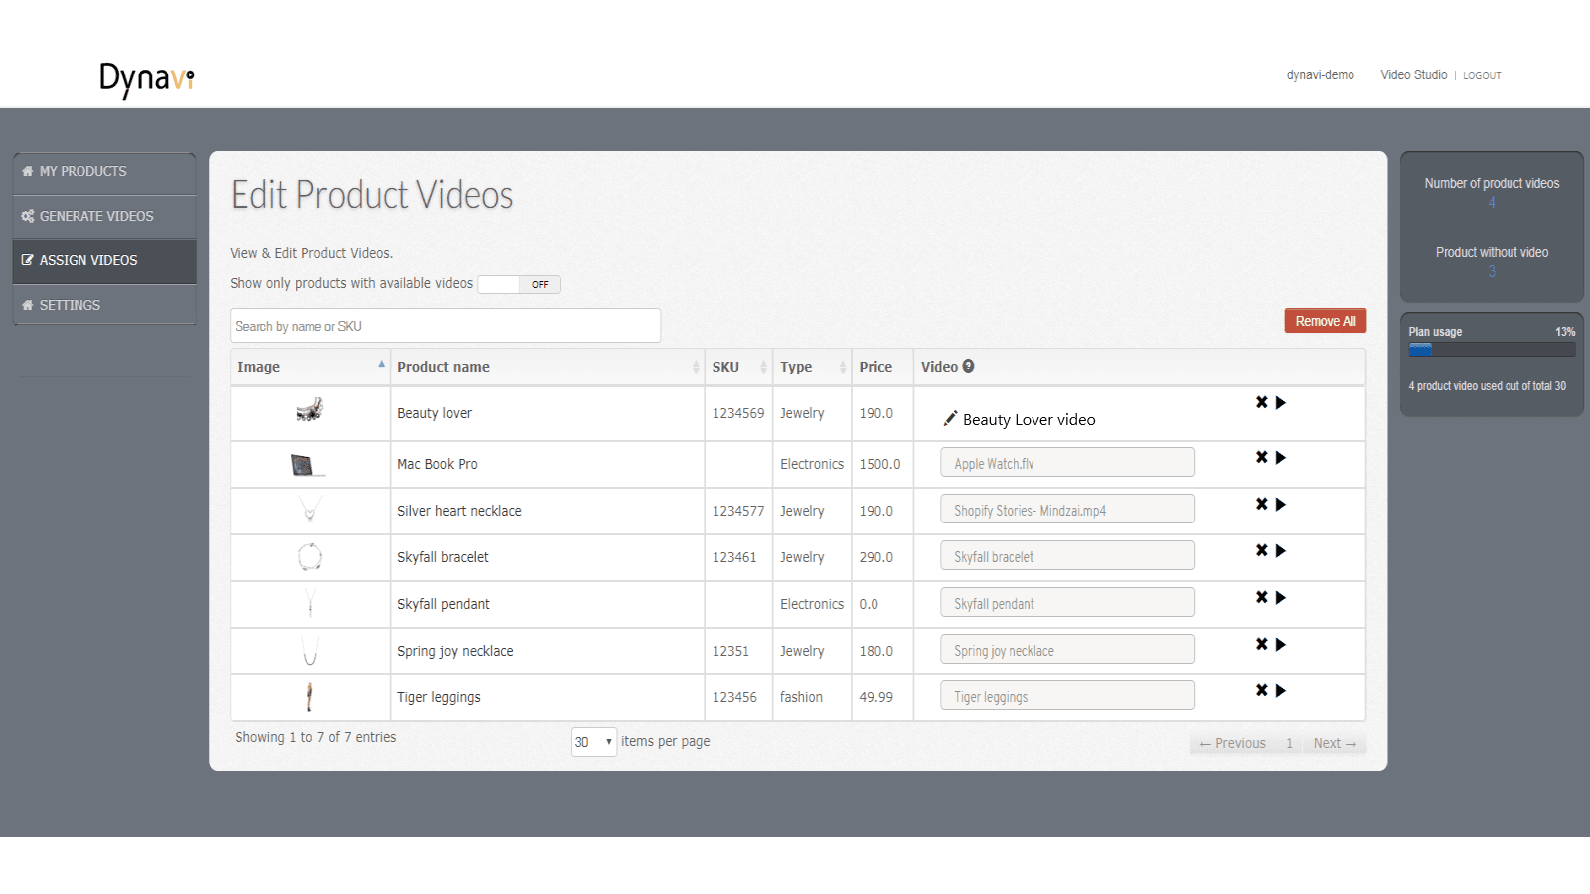Open Generate Videos using the gears icon
This screenshot has width=1590, height=894.
pyautogui.click(x=27, y=216)
